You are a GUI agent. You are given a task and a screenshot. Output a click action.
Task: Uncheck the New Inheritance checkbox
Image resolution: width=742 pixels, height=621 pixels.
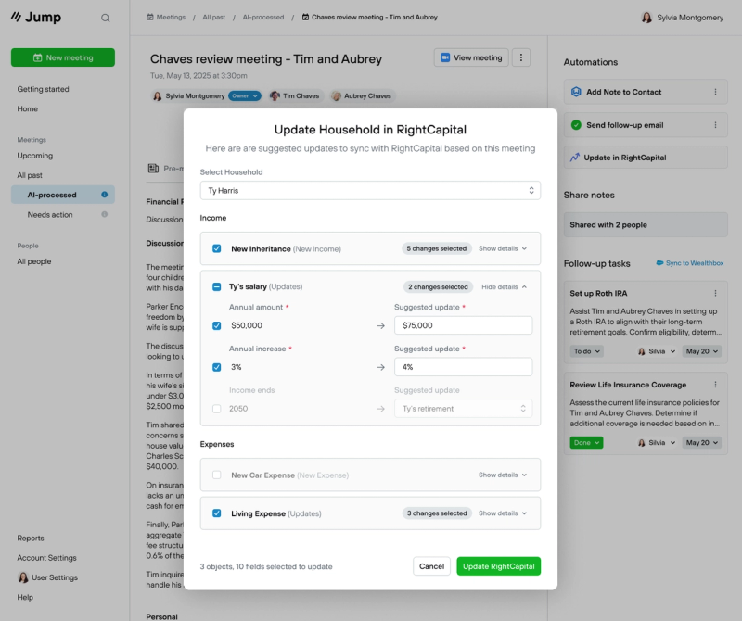(217, 248)
